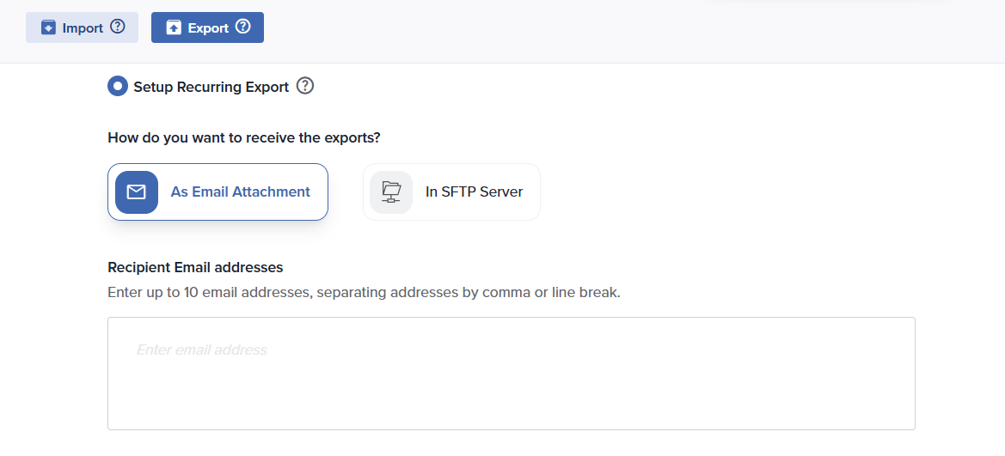Click the receive exports question heading

click(x=243, y=138)
